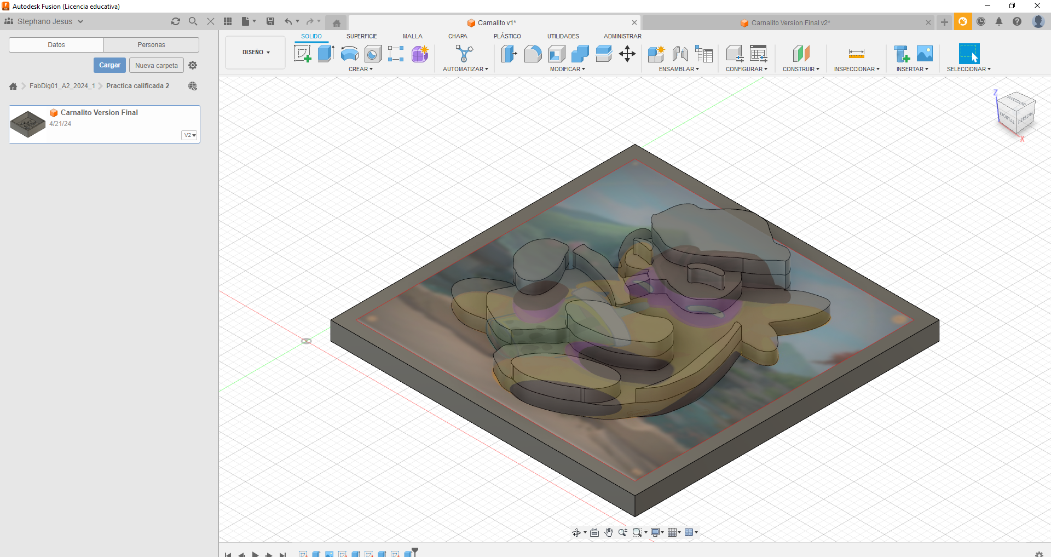Click the Insert Derive icon
The width and height of the screenshot is (1051, 557).
click(x=901, y=54)
